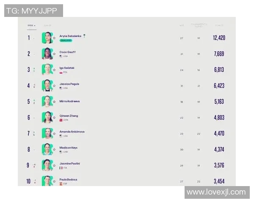The width and height of the screenshot is (254, 203).
Task: Open the Coco Gauff player name link
Action: 68,52
